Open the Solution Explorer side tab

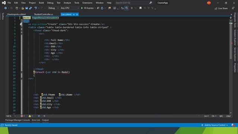click(235, 37)
